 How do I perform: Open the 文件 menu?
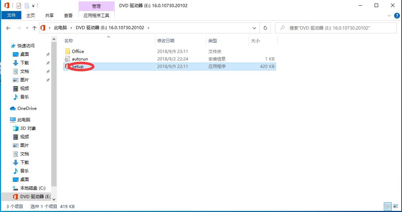coord(11,15)
